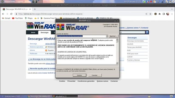Click the Descargas tab on WinRAR site
Viewport: 175px width, 98px height.
pyautogui.click(x=45, y=32)
